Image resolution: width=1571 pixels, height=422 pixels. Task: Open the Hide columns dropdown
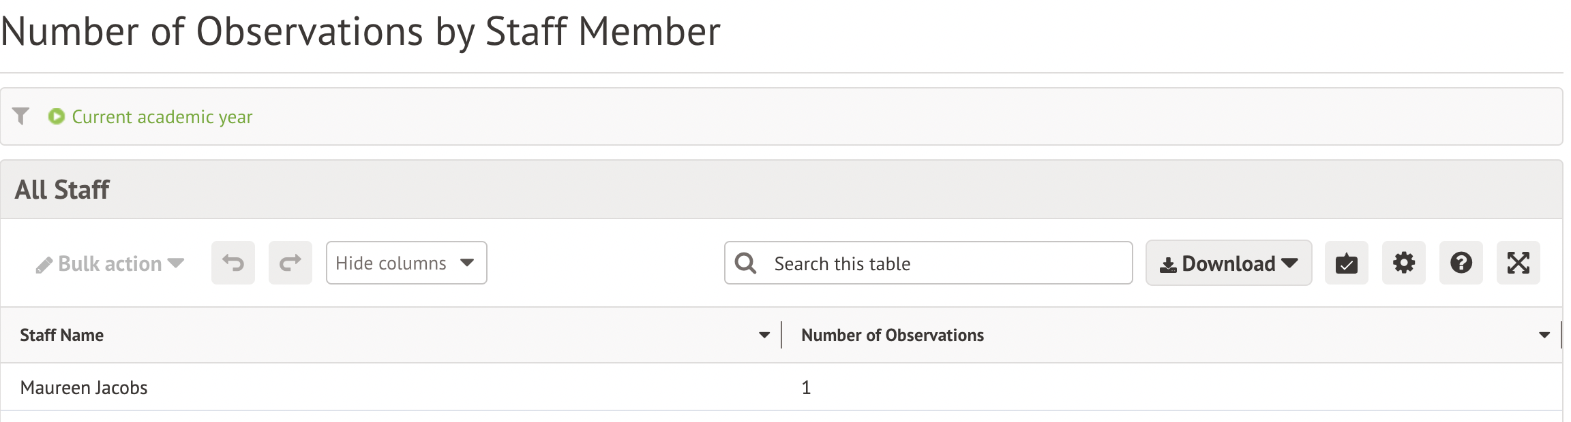point(406,263)
